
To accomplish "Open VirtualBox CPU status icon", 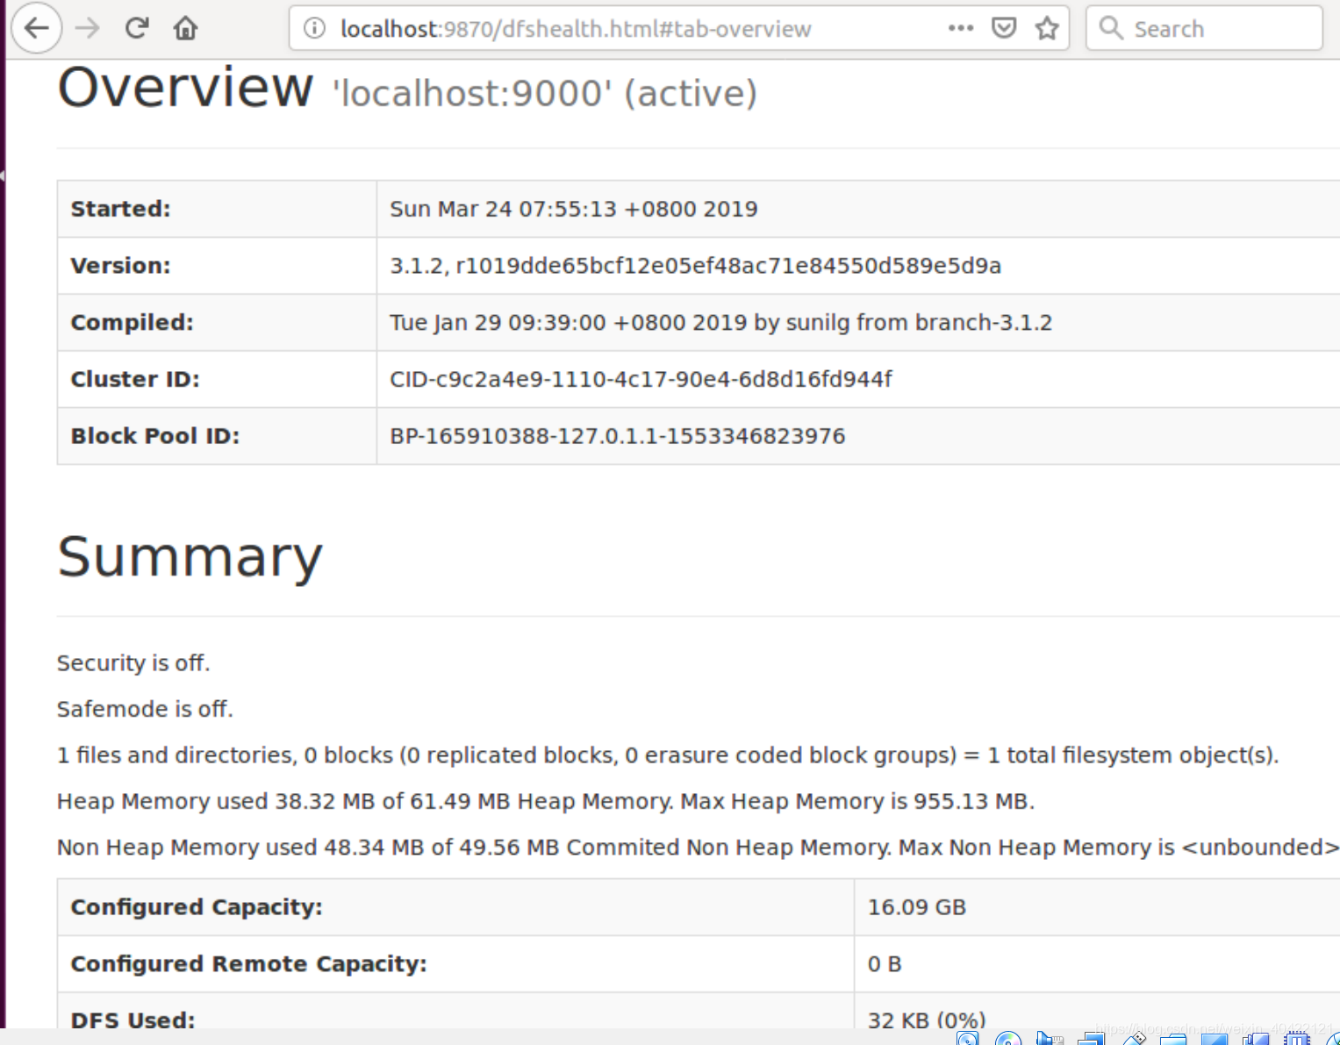I will tap(1297, 1038).
